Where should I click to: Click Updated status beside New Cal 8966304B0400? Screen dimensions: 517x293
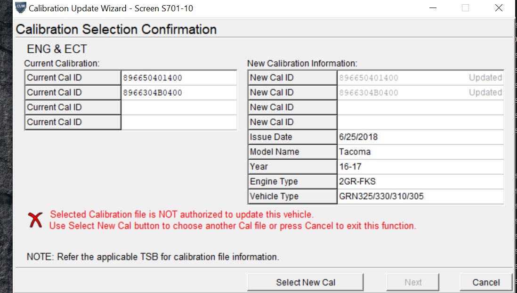point(485,92)
